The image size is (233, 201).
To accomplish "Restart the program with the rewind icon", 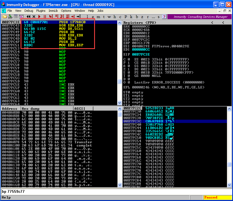I will [28, 17].
